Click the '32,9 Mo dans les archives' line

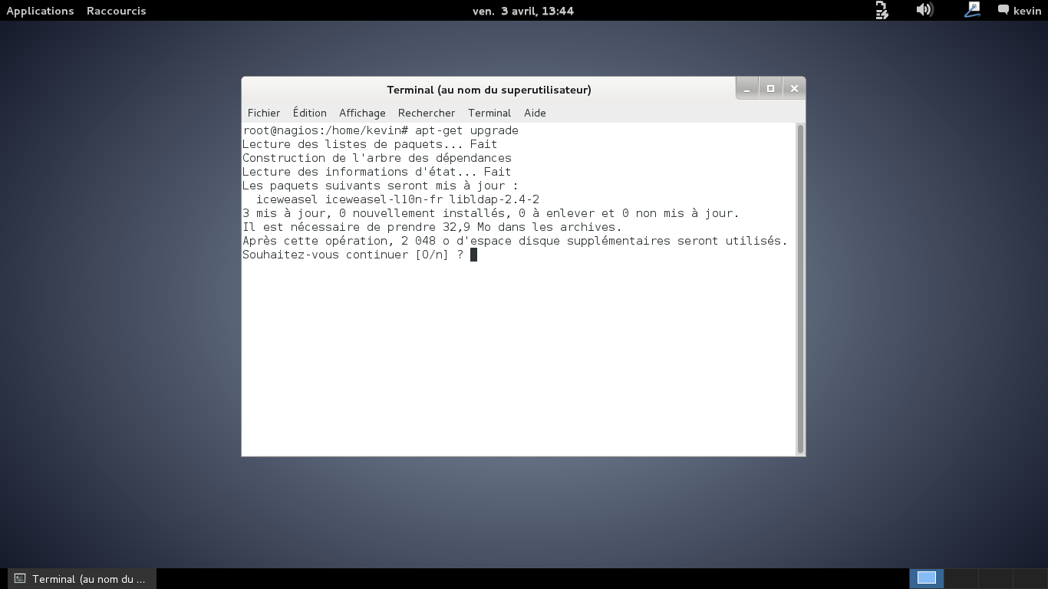(432, 227)
